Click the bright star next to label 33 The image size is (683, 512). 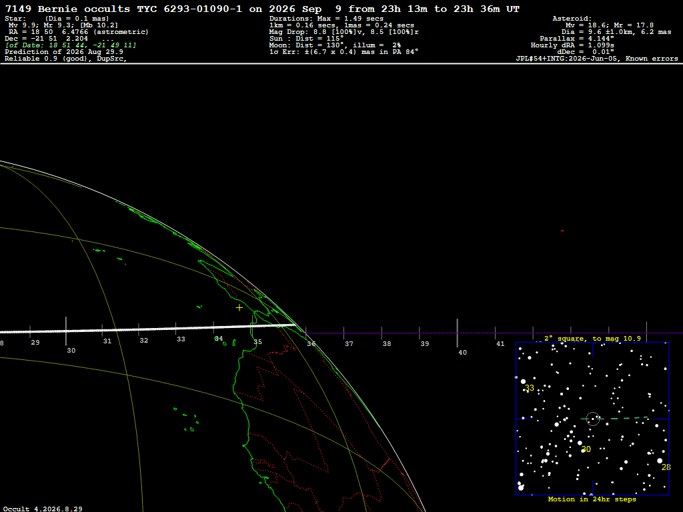[x=523, y=381]
